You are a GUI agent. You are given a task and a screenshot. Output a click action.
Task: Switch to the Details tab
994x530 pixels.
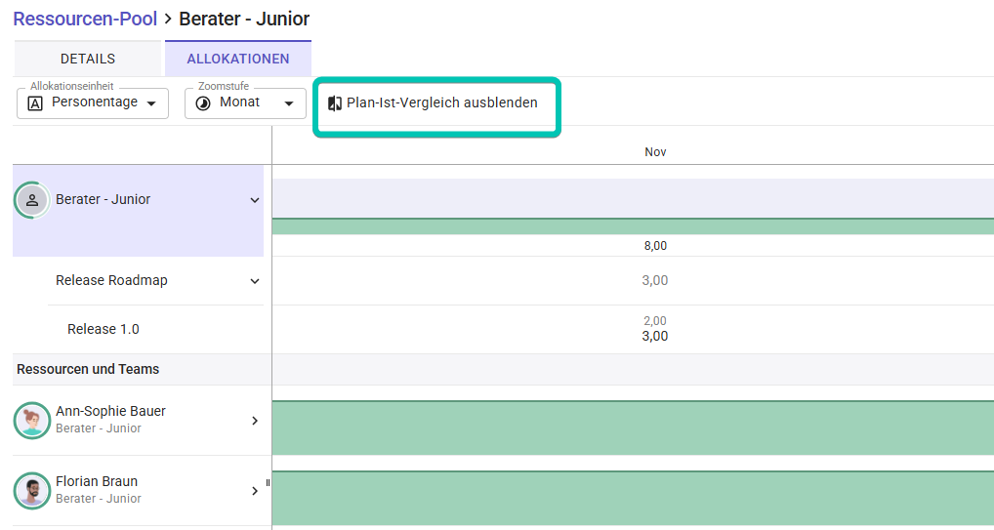(x=88, y=59)
